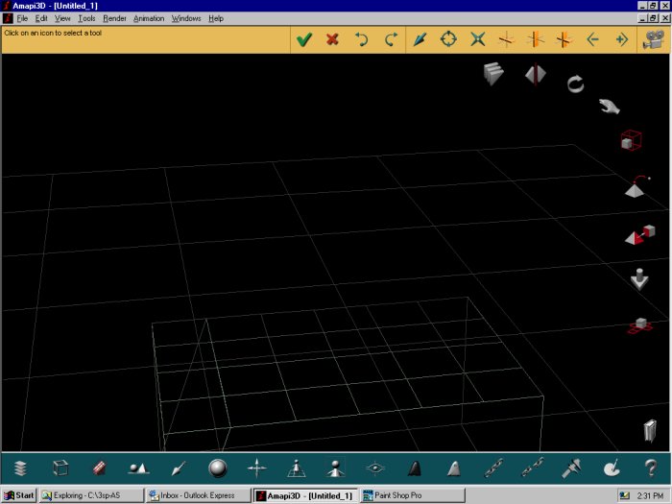Click the diamond mirror icon at top right
The width and height of the screenshot is (672, 504).
click(x=536, y=74)
